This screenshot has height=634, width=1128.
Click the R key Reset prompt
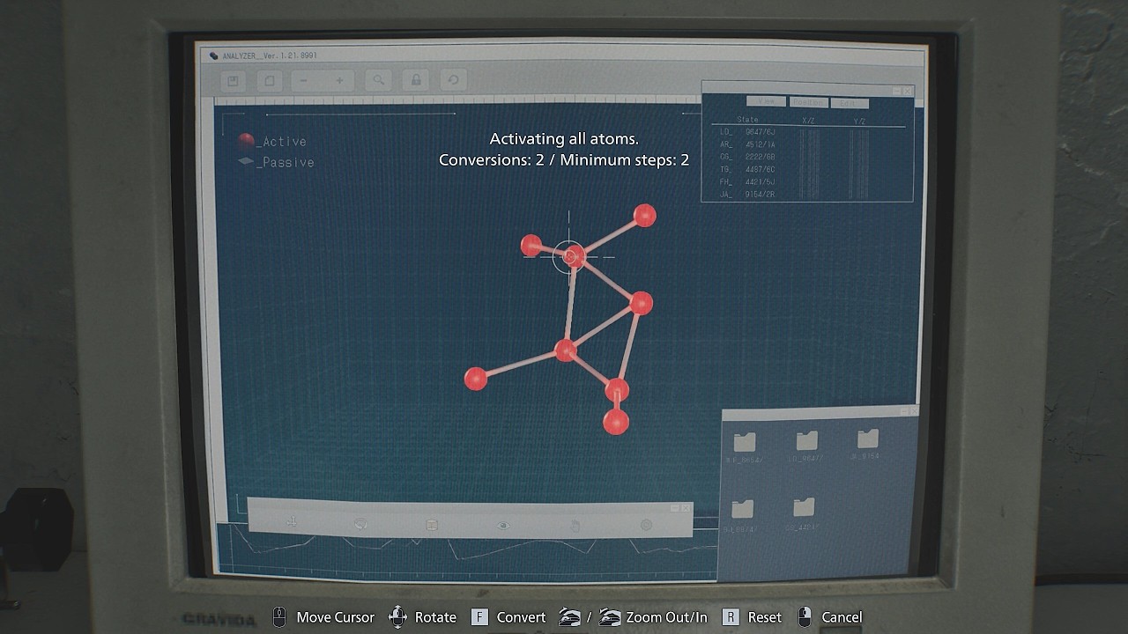(x=731, y=617)
